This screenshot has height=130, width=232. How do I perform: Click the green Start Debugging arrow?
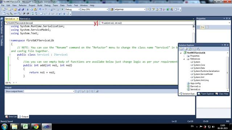click(62, 9)
